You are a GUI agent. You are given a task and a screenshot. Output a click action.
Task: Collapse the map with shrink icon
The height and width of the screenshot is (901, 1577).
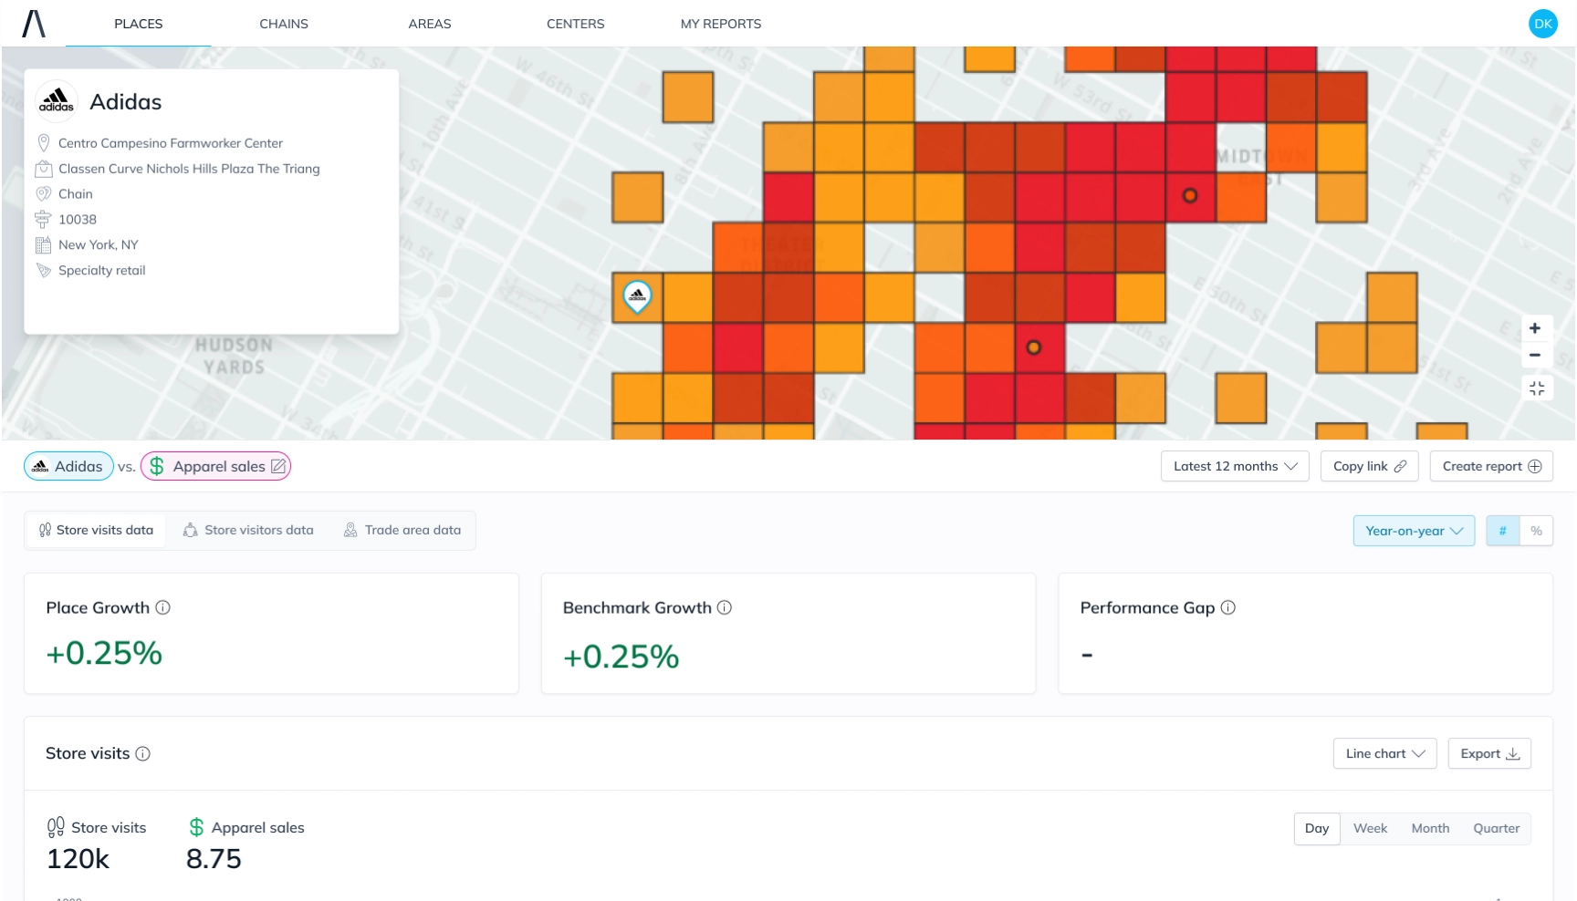tap(1537, 388)
